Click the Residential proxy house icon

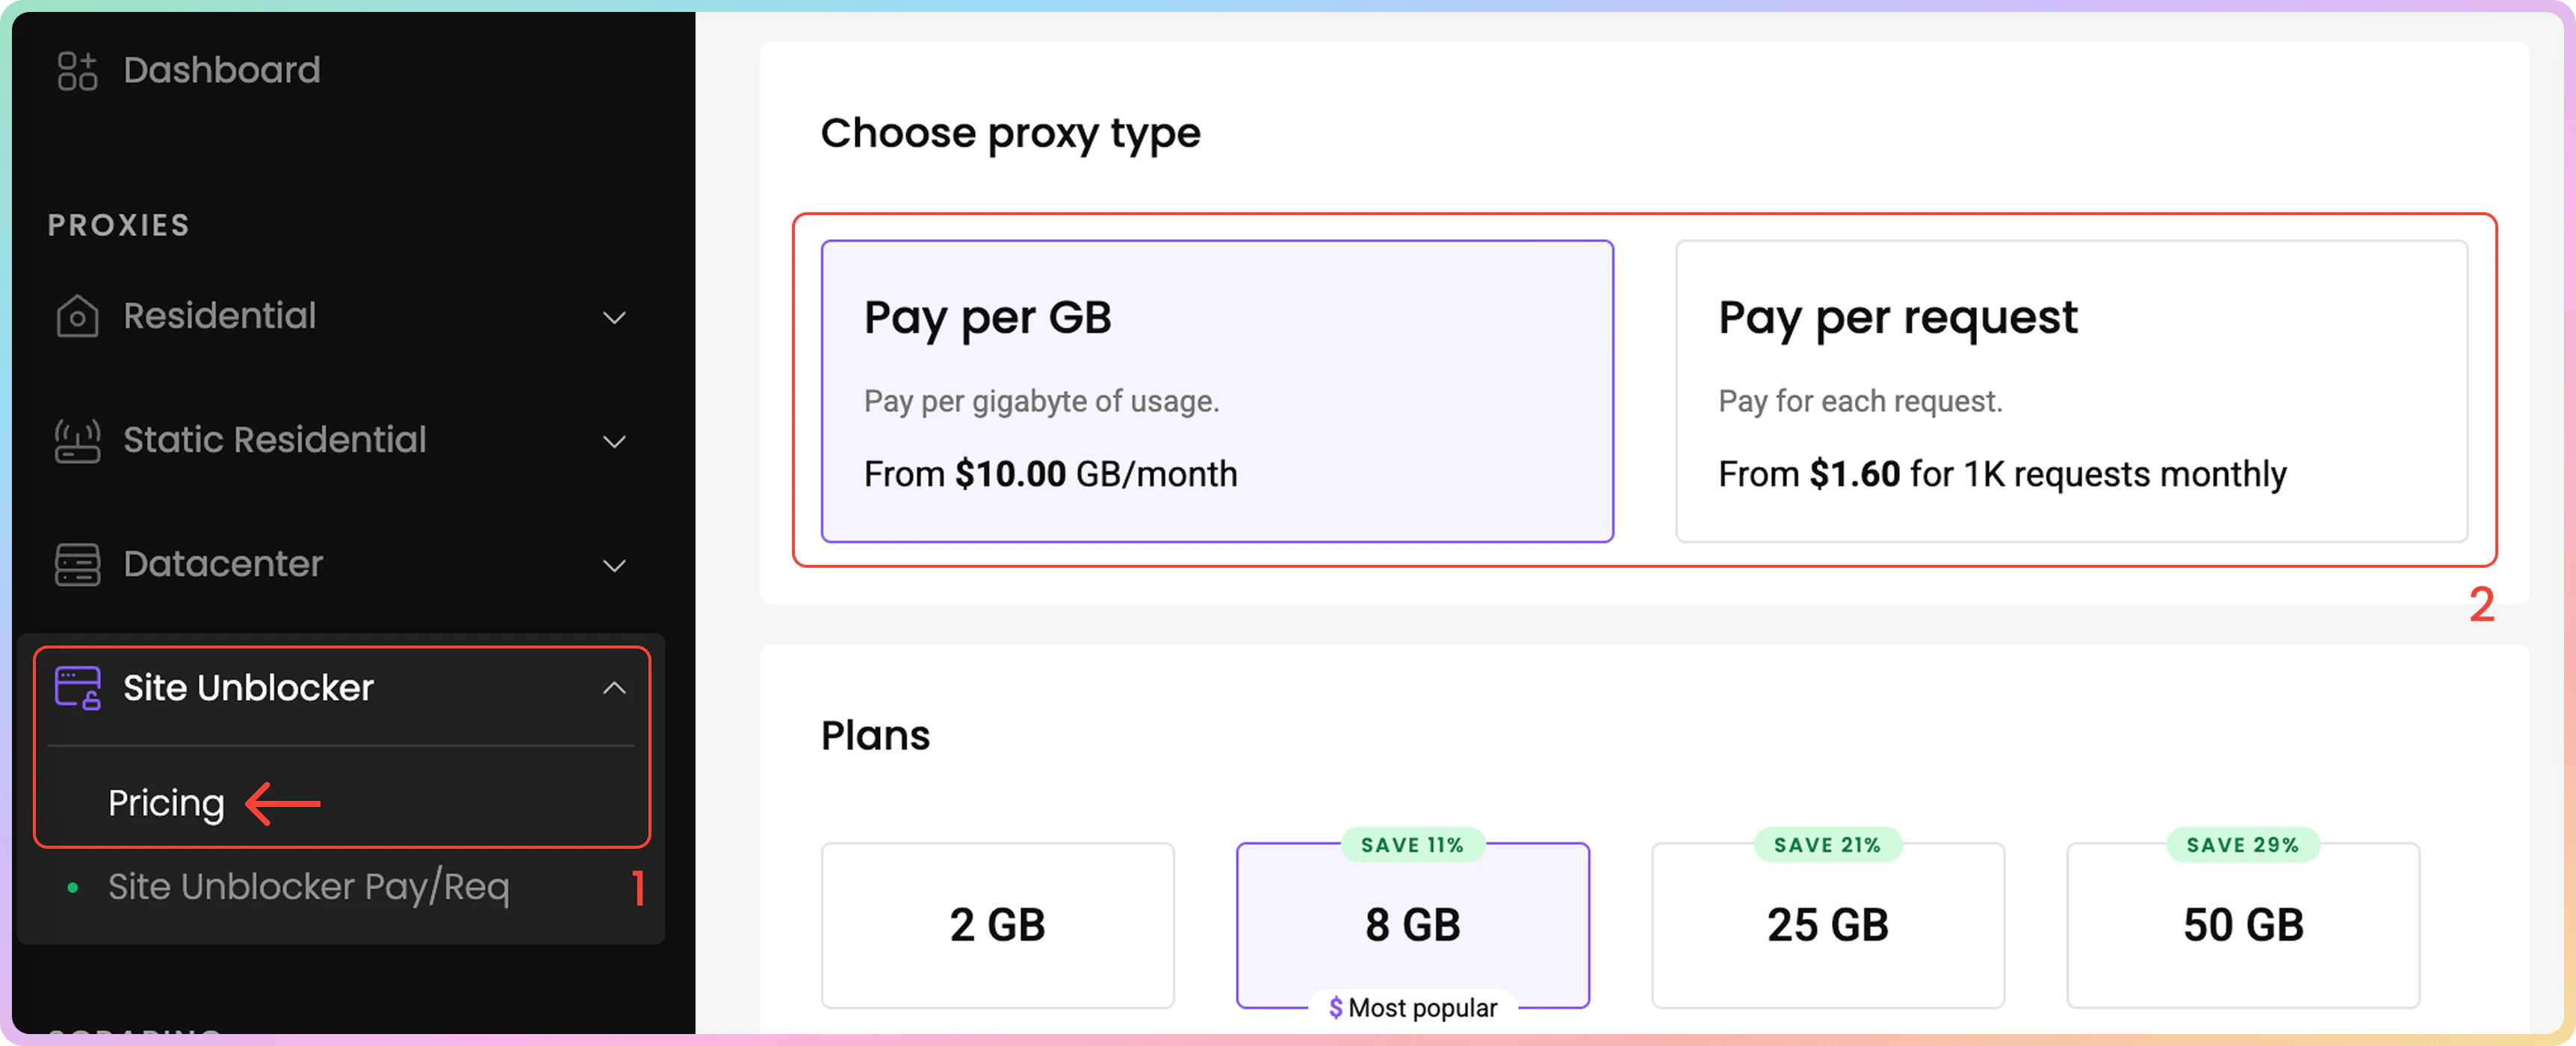pyautogui.click(x=77, y=317)
